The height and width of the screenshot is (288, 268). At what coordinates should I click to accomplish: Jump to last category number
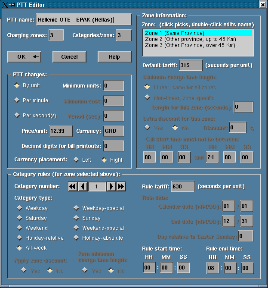pyautogui.click(x=121, y=186)
